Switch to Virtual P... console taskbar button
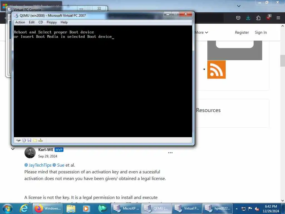 187,208
